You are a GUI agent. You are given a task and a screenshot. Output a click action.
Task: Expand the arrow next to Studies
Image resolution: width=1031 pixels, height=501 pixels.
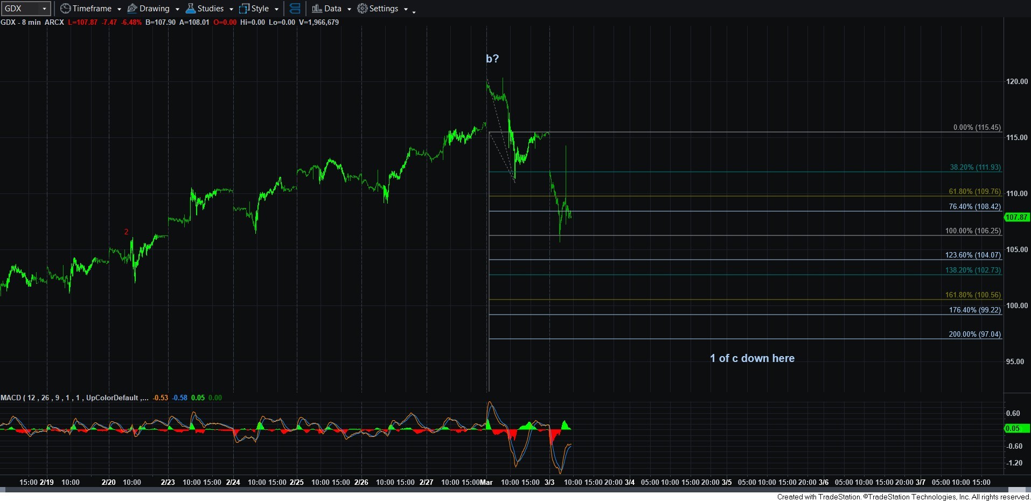(x=231, y=9)
